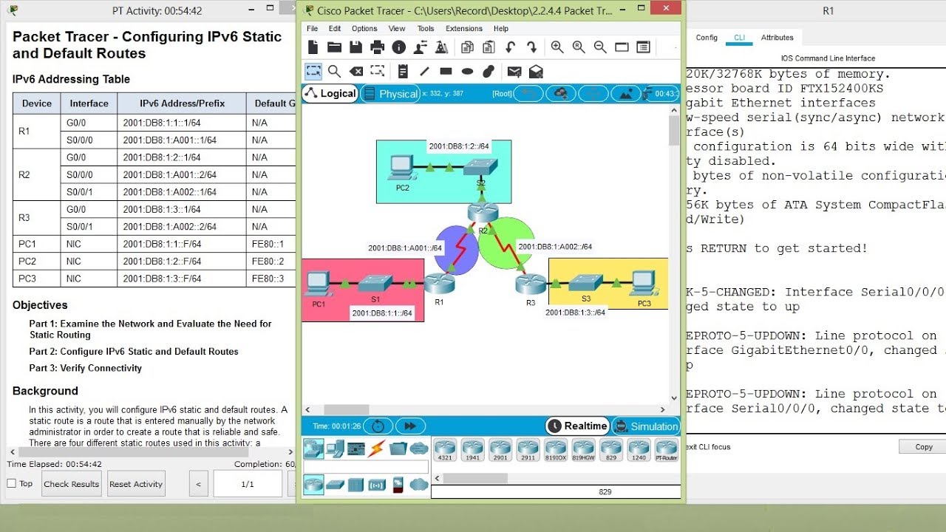The height and width of the screenshot is (532, 946).
Task: Select switch S3 in the topology
Action: (586, 282)
